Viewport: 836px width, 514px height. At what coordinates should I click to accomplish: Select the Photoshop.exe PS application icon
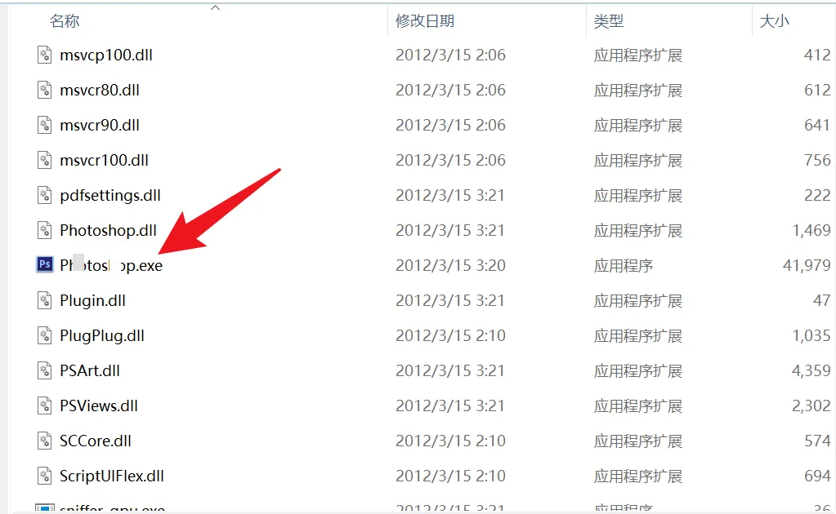[44, 264]
